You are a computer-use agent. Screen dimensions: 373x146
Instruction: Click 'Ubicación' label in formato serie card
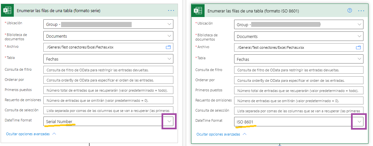[x=14, y=23]
